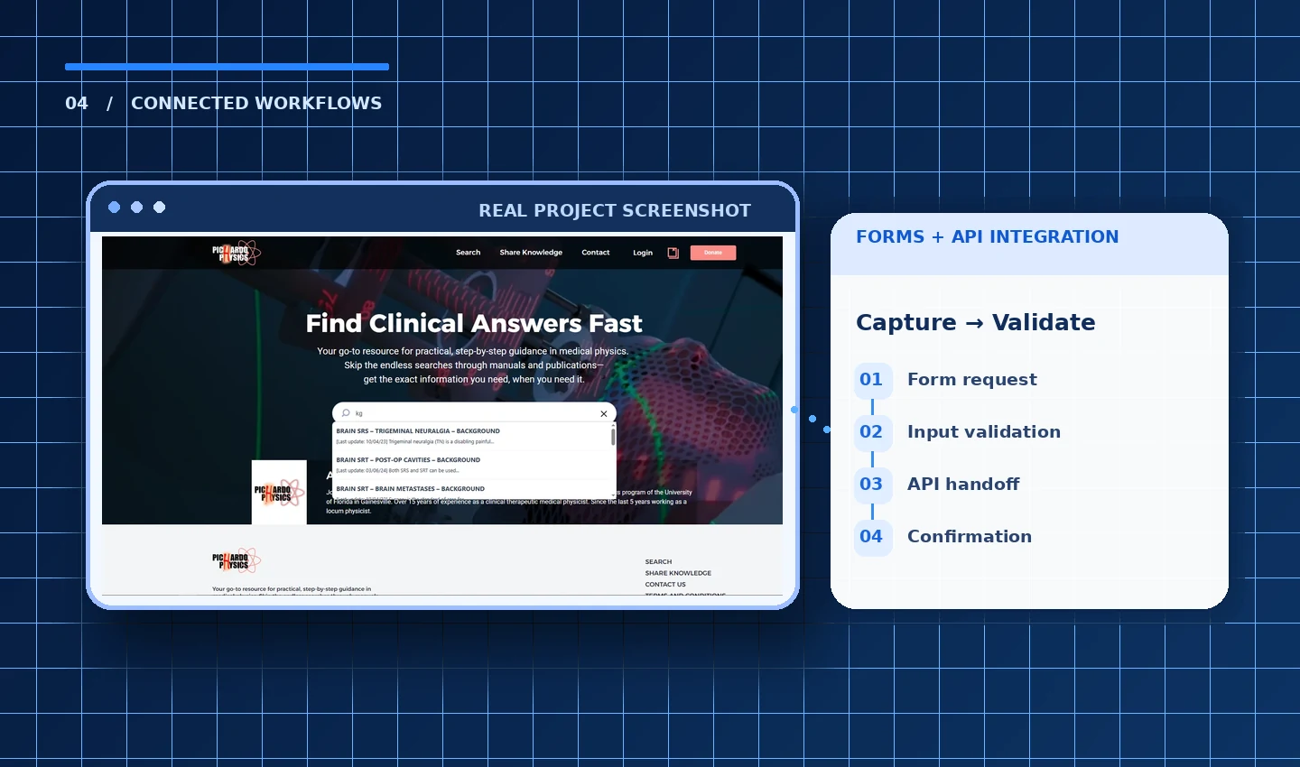This screenshot has width=1300, height=767.
Task: Click the magnifier icon in the search box
Action: [x=346, y=413]
